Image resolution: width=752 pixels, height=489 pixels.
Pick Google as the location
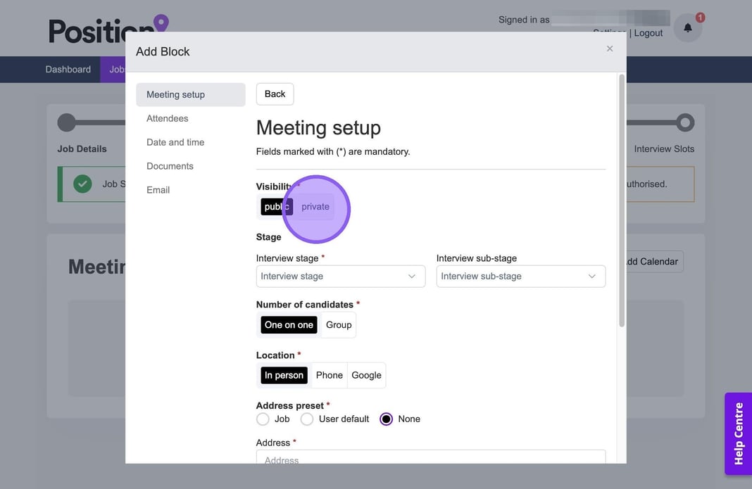click(366, 376)
